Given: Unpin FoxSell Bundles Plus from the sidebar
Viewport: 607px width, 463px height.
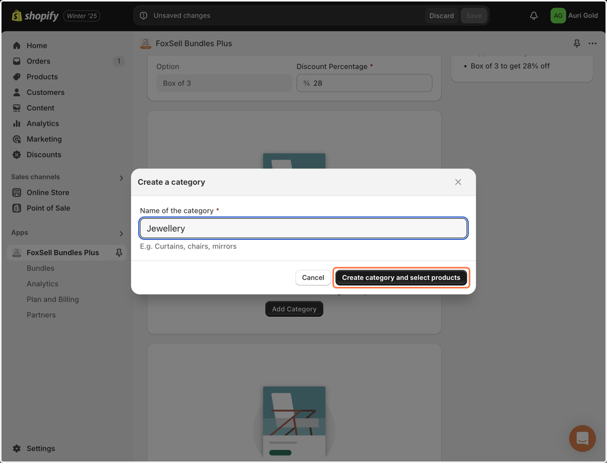Looking at the screenshot, I should (119, 252).
